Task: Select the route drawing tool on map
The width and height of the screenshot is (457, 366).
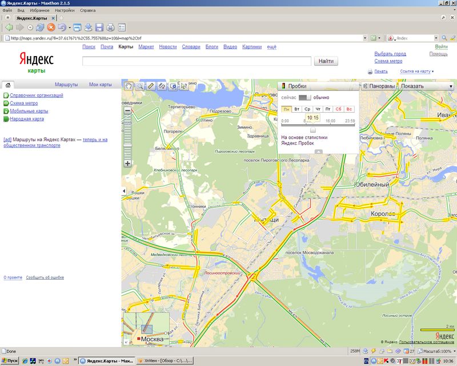Action: pyautogui.click(x=162, y=86)
